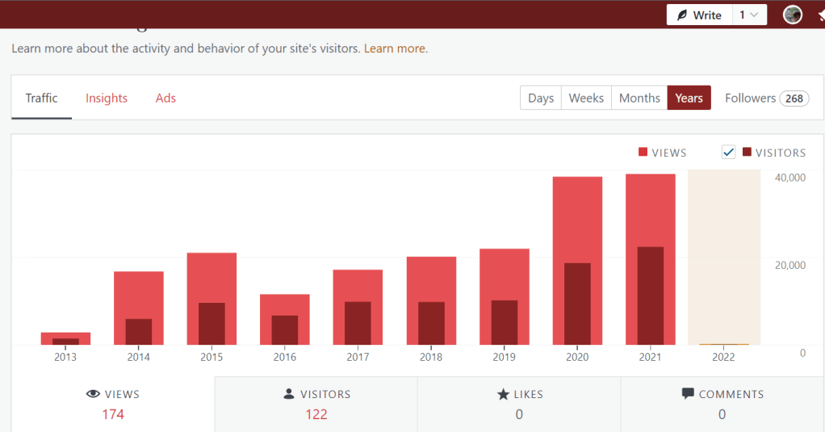Toggle the Visitors checkbox in chart legend
825x432 pixels.
[x=728, y=152]
